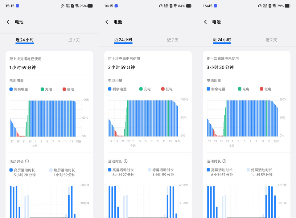Tap blue 剩余电量 legend swatch in 15:15 screen

pos(11,89)
